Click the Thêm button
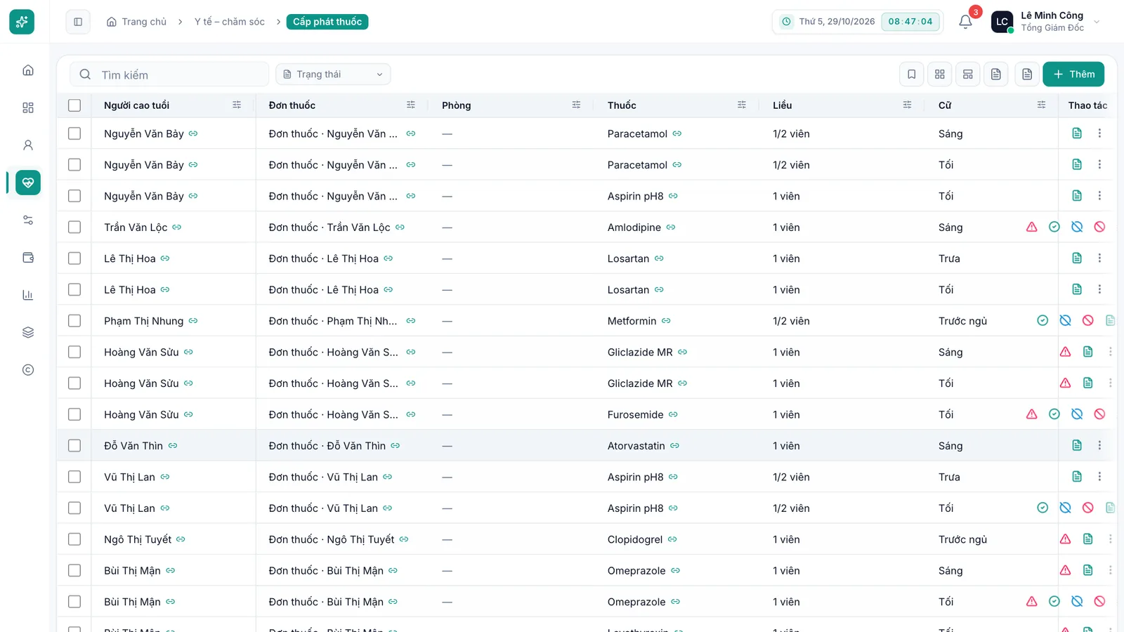Image resolution: width=1124 pixels, height=632 pixels. click(1073, 74)
